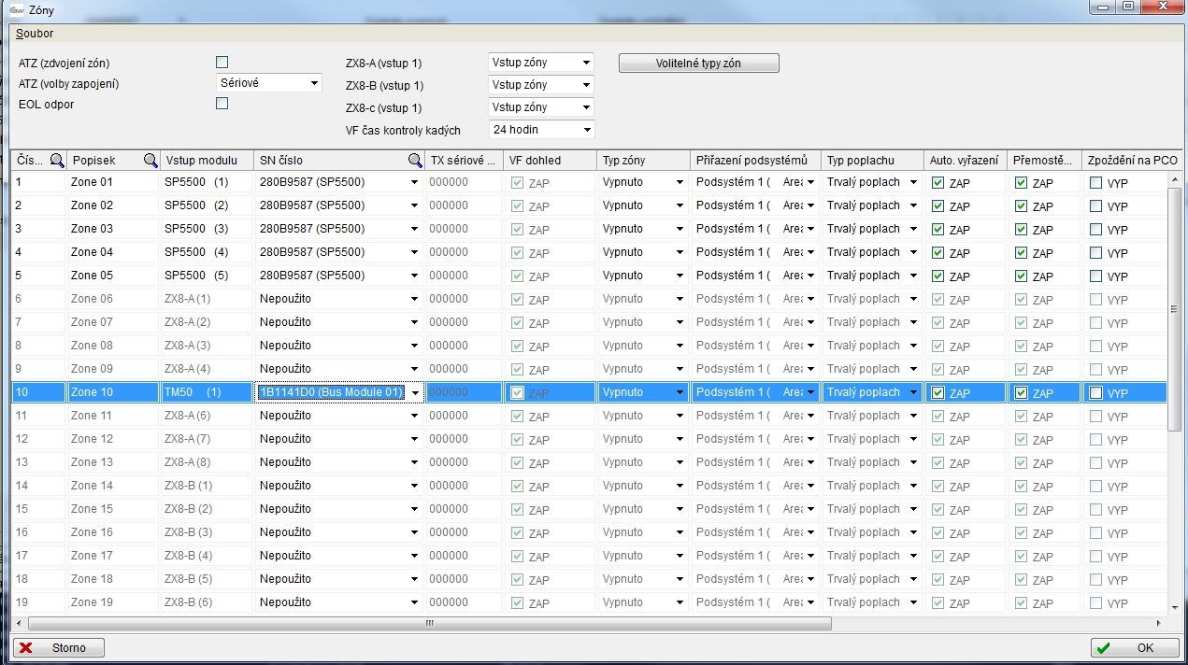Click the search icon in the Číslo column header
Viewport: 1188px width, 665px height.
click(x=56, y=161)
